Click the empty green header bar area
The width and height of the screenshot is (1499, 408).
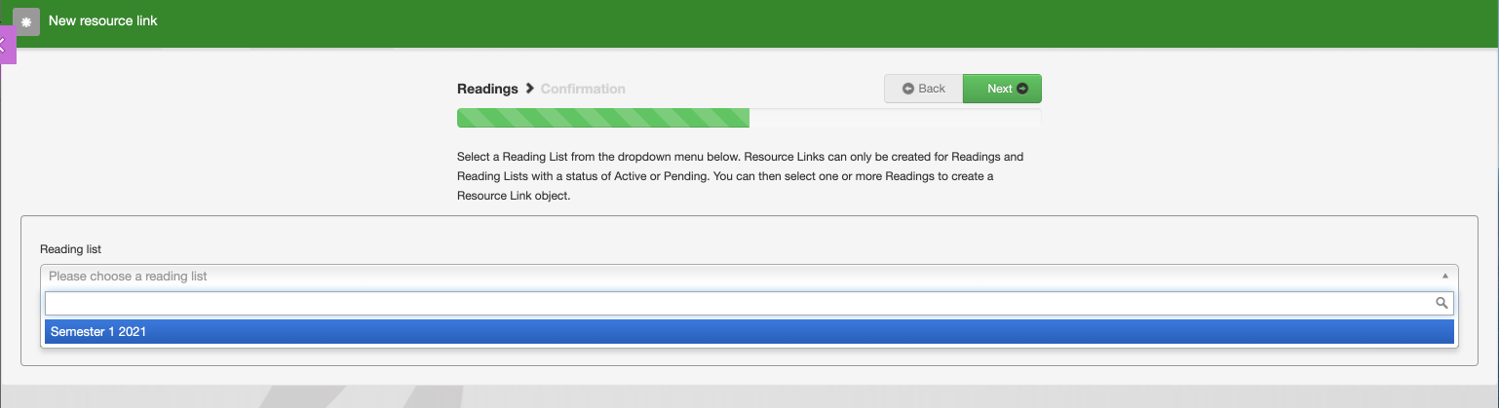[x=780, y=21]
